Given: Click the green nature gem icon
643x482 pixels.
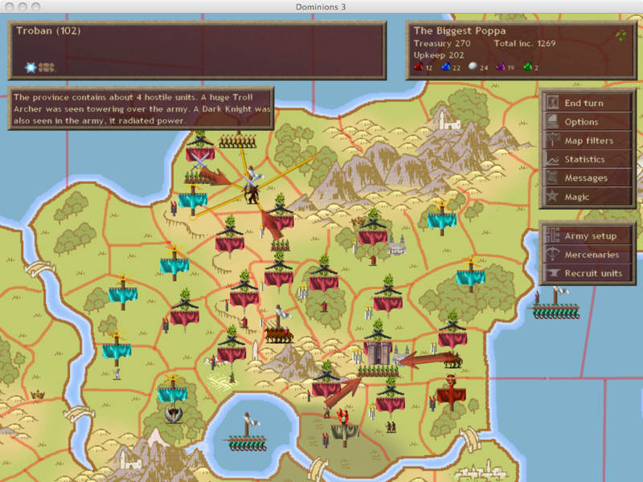Looking at the screenshot, I should [x=527, y=67].
